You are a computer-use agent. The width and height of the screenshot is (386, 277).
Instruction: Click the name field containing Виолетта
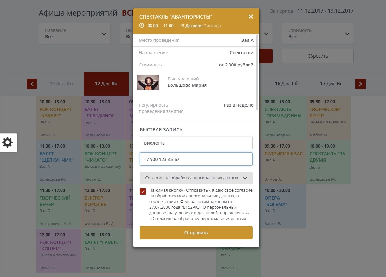coord(196,143)
